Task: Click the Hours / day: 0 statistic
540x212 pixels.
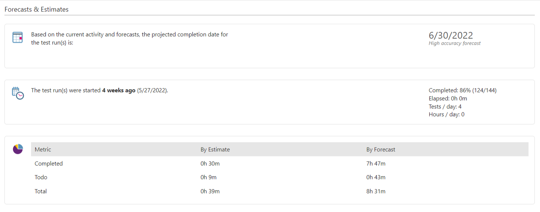Action: [446, 114]
